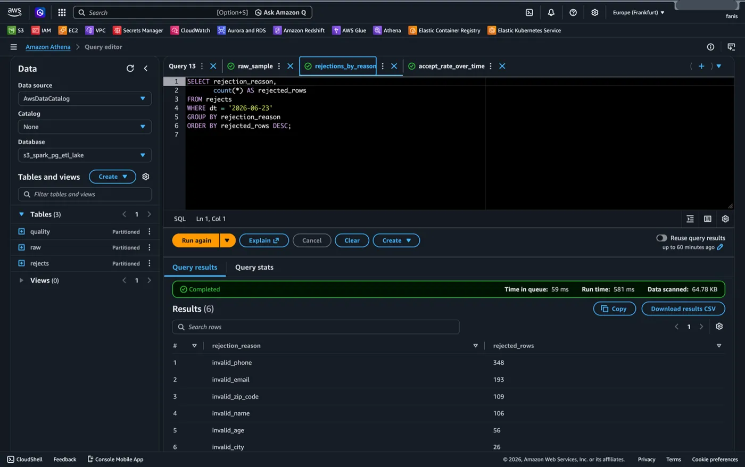745x467 pixels.
Task: Focus the Filter tables and views field
Action: (85, 194)
